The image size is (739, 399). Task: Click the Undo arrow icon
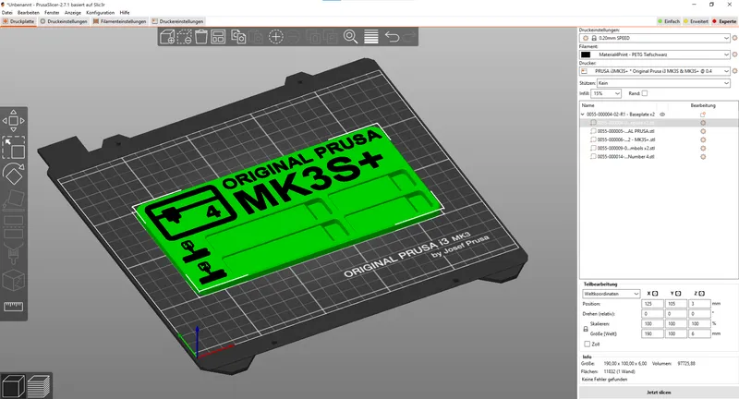tap(392, 37)
